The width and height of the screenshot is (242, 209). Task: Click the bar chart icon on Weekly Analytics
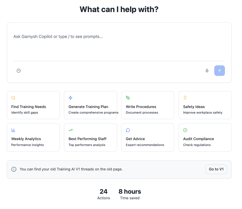pyautogui.click(x=13, y=130)
